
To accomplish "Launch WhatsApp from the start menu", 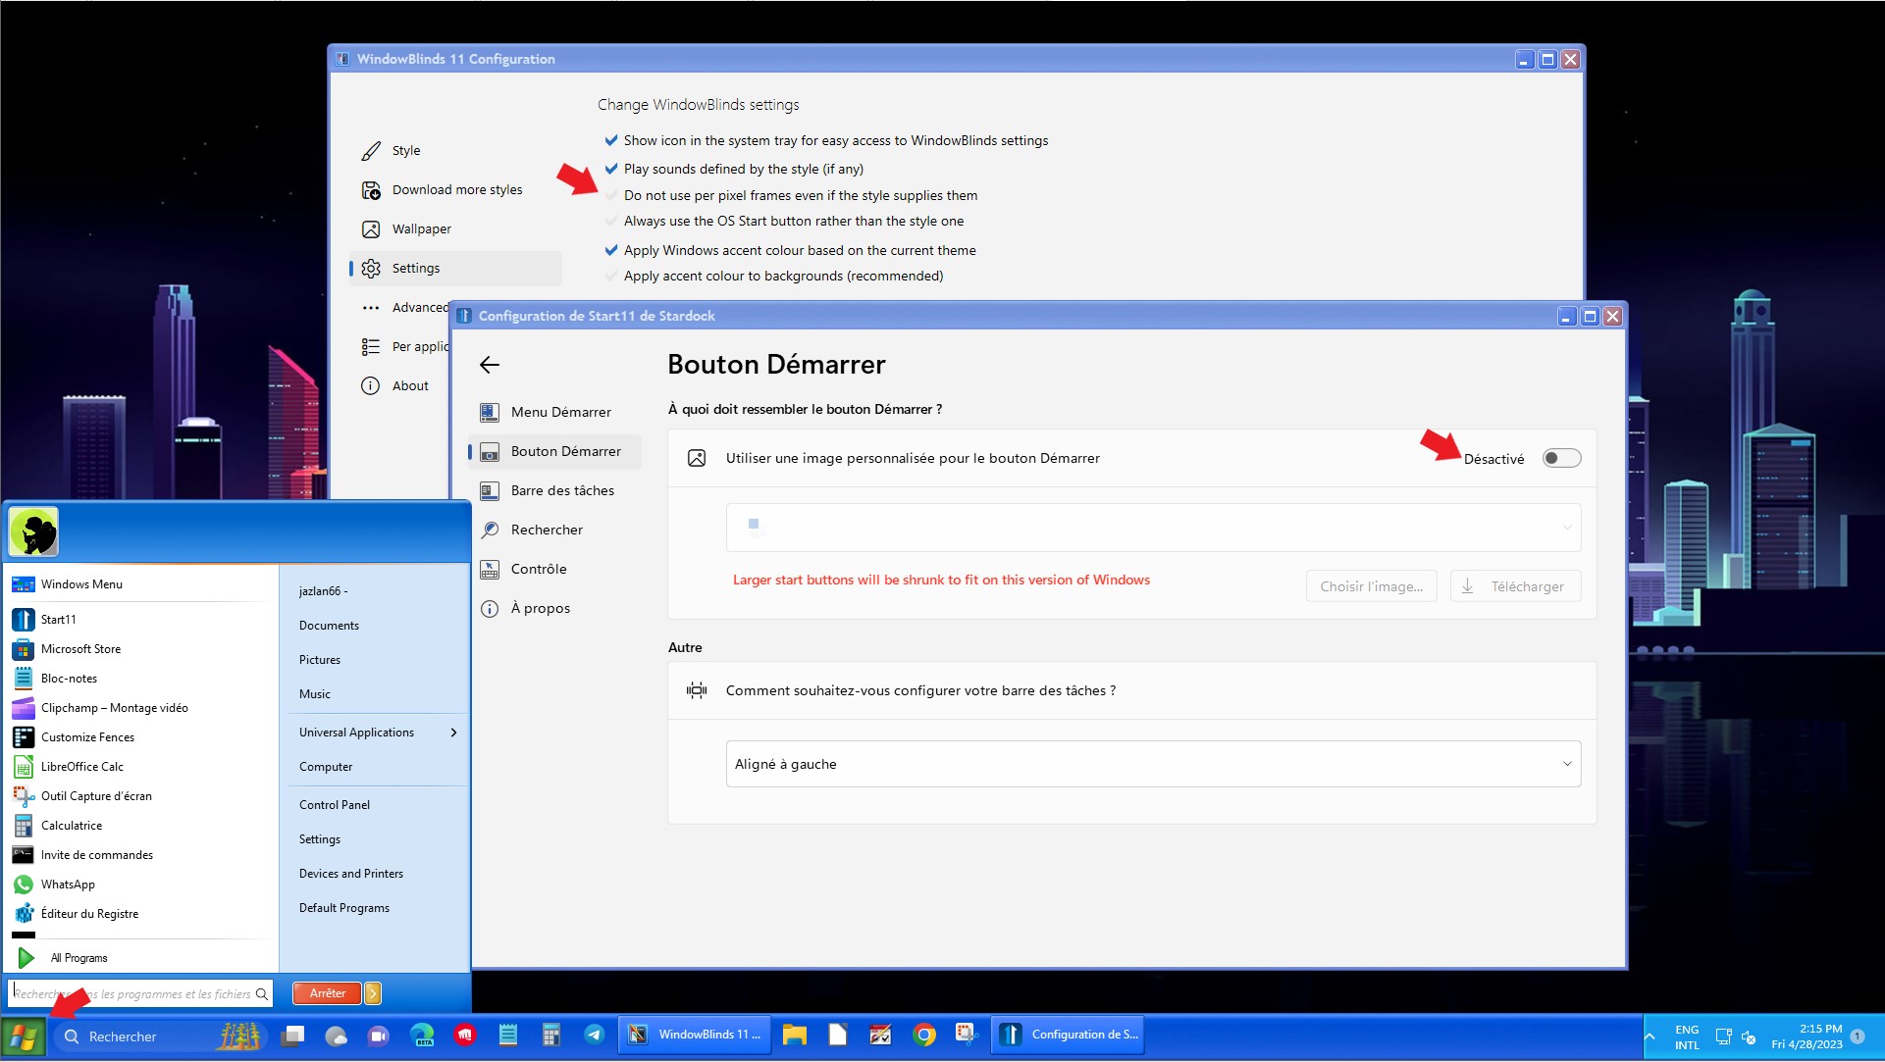I will (x=69, y=885).
